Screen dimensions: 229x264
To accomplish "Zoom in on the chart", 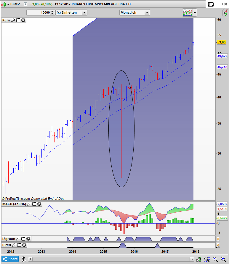I will coord(223,259).
